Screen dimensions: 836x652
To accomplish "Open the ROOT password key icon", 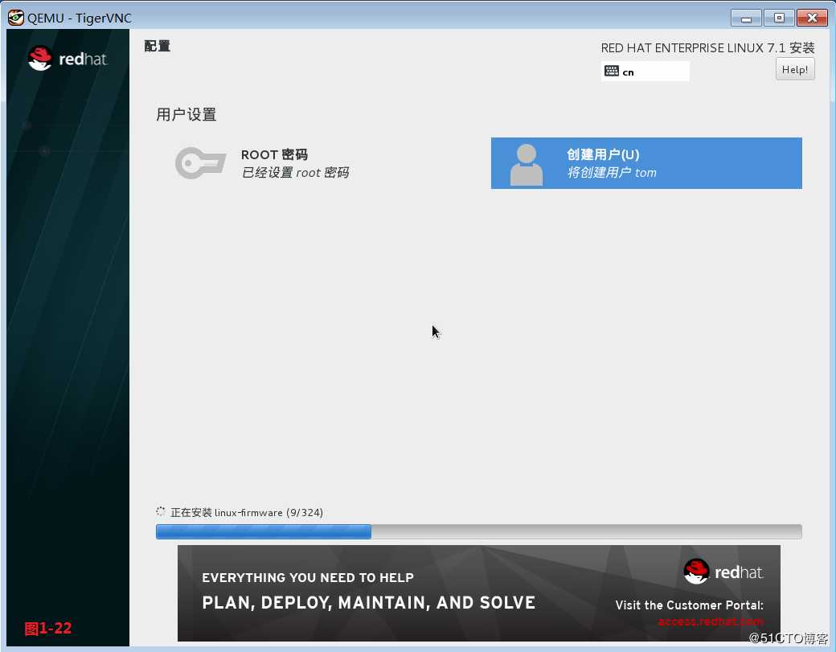I will pyautogui.click(x=200, y=162).
